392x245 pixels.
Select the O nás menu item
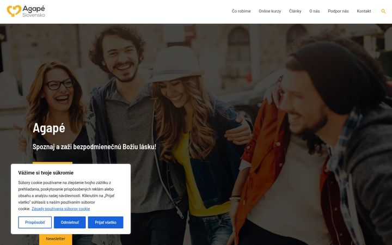pos(315,11)
